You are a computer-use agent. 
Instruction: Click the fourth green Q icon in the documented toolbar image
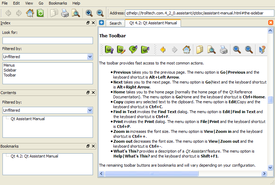145,50
